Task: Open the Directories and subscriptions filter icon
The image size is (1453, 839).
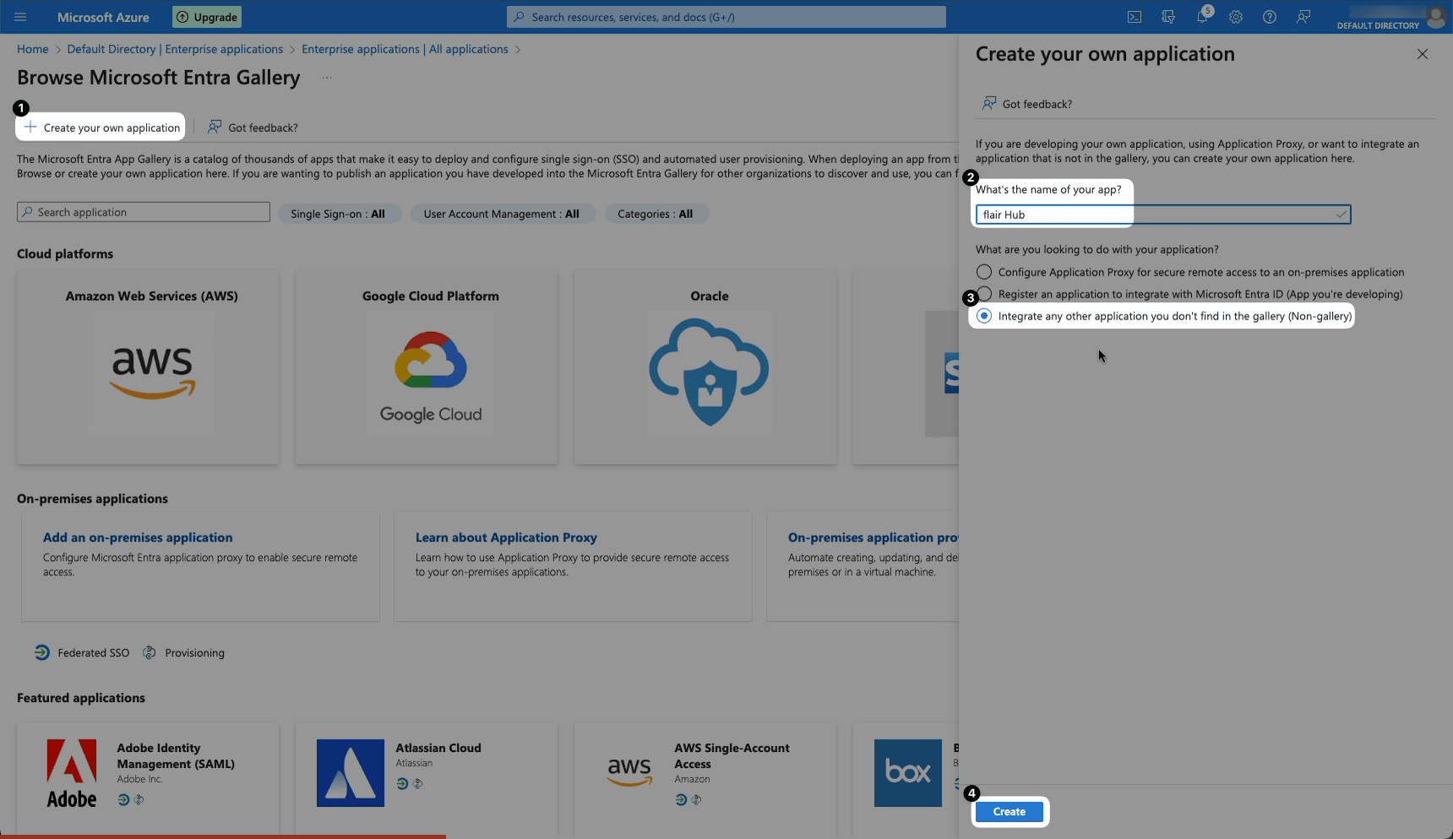Action: (1168, 17)
